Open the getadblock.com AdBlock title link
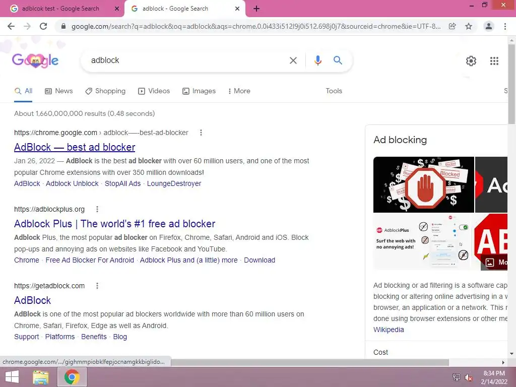The image size is (516, 387). (33, 300)
